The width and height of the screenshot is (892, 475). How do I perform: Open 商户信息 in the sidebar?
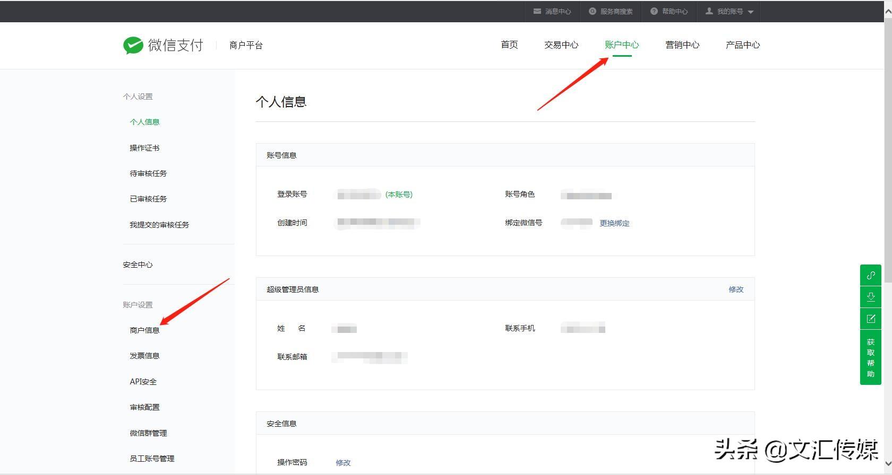[x=144, y=330]
